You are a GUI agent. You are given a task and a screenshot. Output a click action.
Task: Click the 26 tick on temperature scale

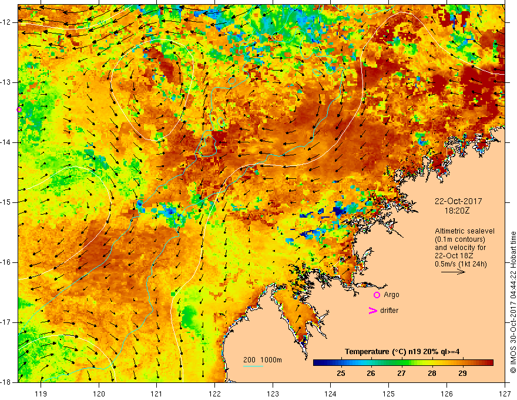pyautogui.click(x=371, y=374)
